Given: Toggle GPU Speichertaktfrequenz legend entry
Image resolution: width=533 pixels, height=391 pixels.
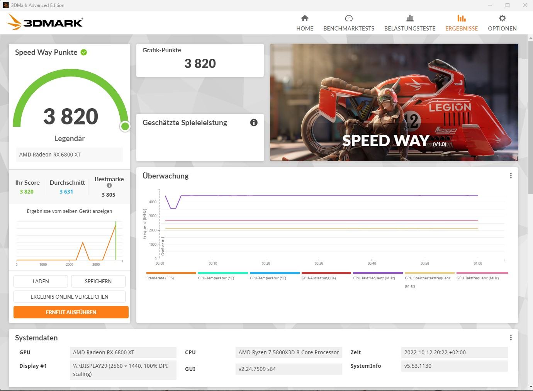Looking at the screenshot, I should click(x=429, y=280).
